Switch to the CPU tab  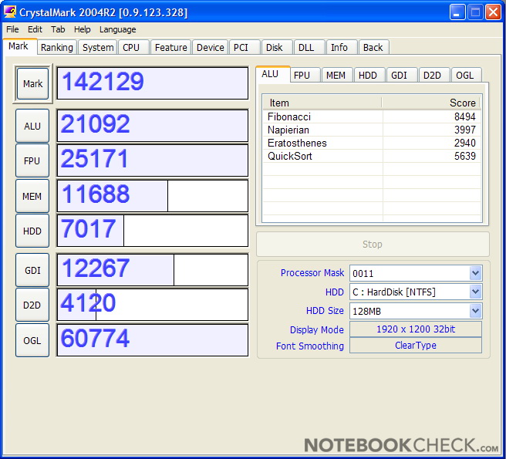133,48
